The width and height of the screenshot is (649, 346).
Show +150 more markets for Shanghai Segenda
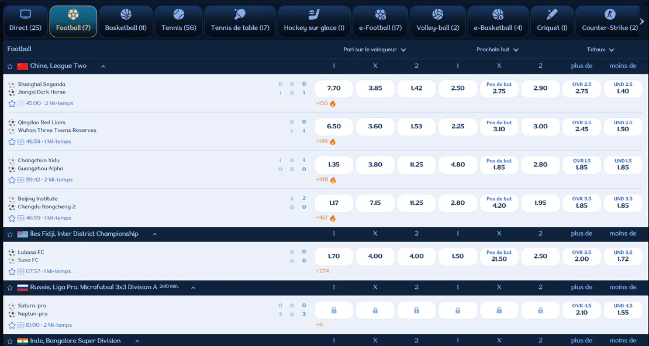tap(322, 104)
